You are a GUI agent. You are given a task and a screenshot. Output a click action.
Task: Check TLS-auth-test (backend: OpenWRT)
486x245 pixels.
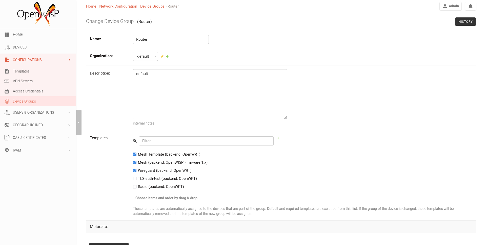(x=135, y=179)
